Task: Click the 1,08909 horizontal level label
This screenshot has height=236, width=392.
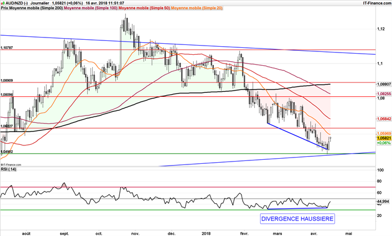Action: tap(7, 81)
